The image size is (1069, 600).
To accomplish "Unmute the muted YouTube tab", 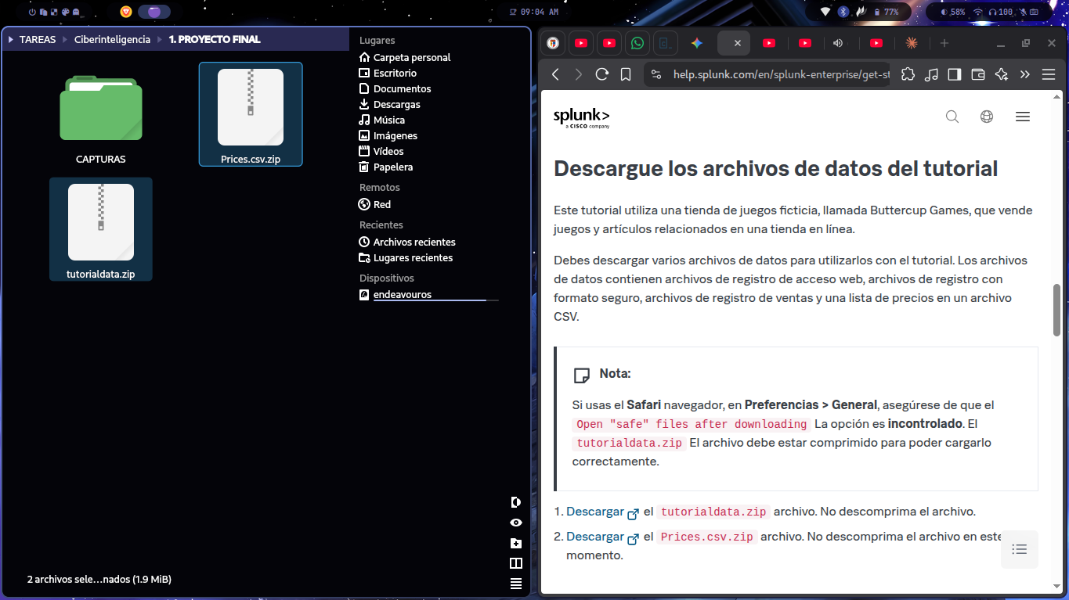I will [839, 43].
